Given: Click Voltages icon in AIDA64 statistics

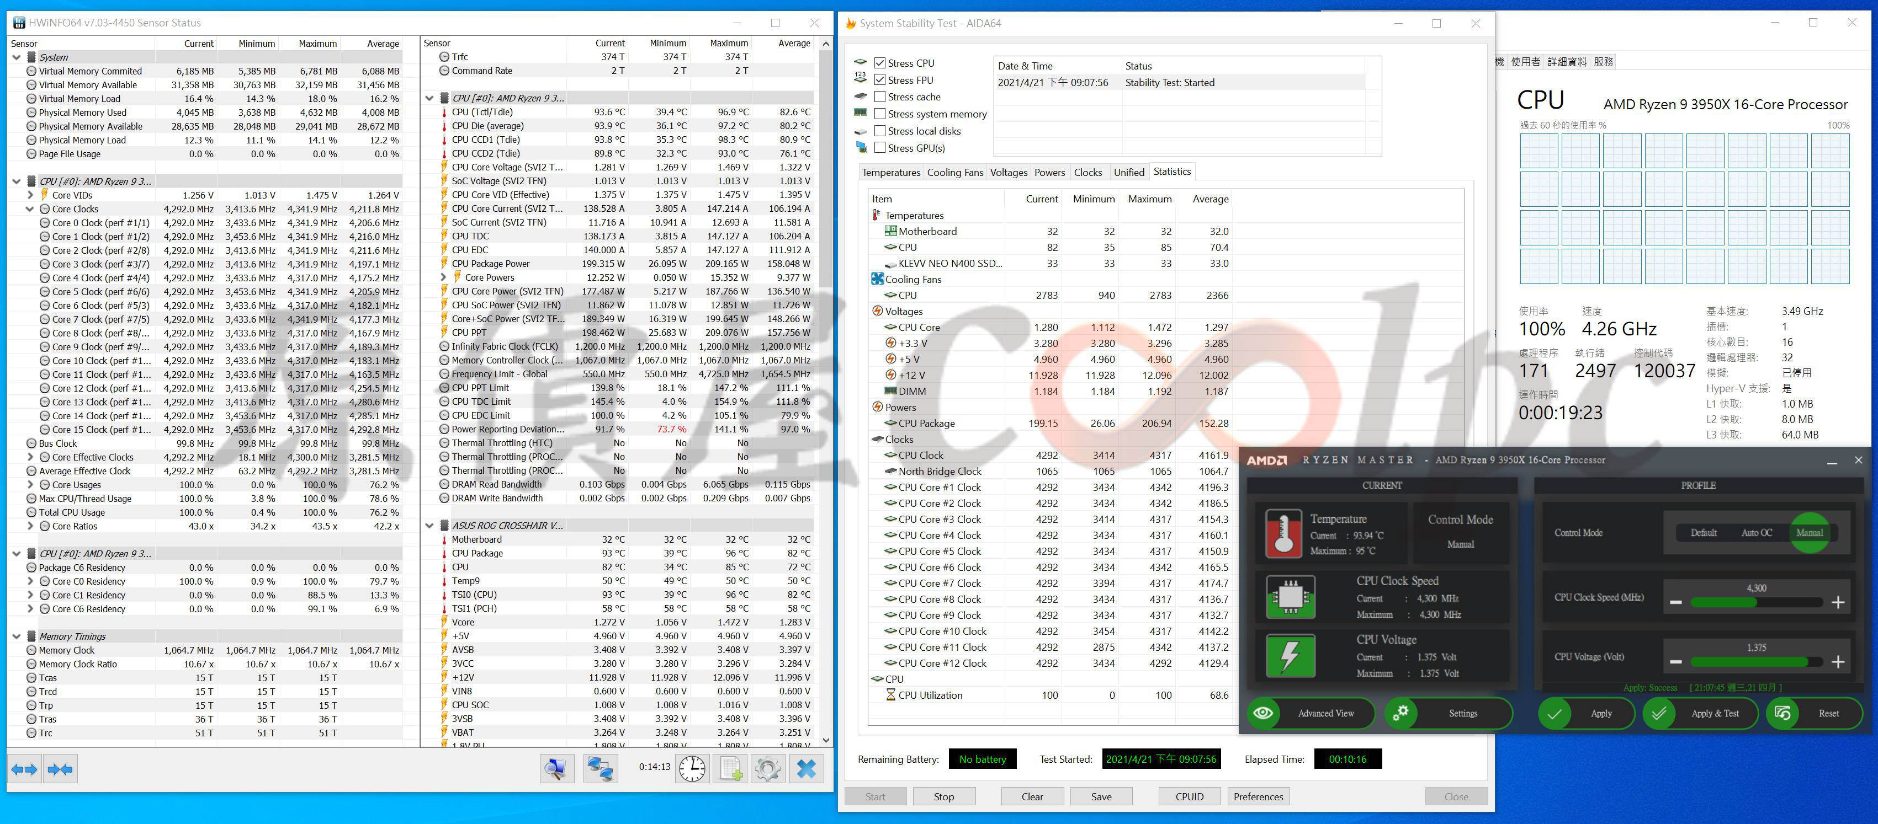Looking at the screenshot, I should (x=877, y=311).
